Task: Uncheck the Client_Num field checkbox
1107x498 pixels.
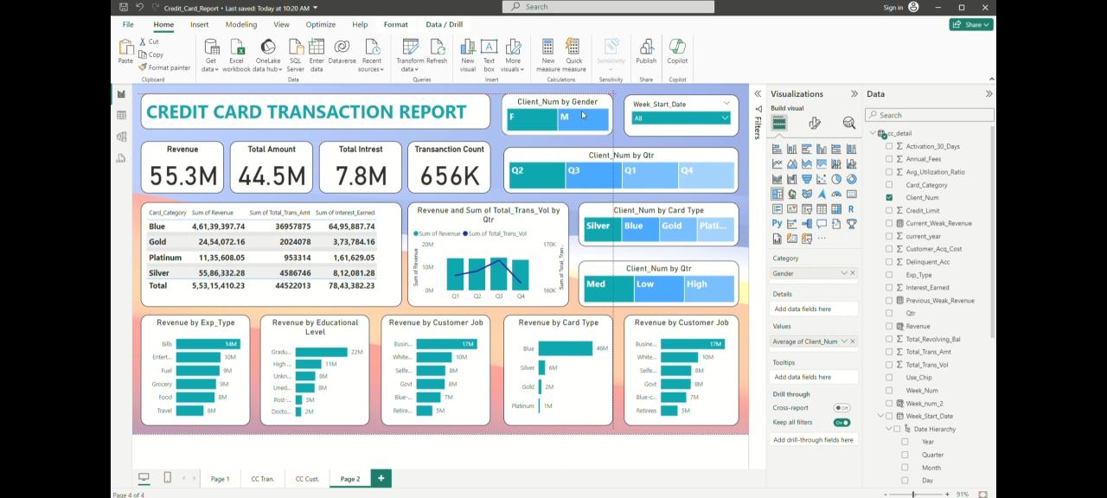Action: point(889,198)
